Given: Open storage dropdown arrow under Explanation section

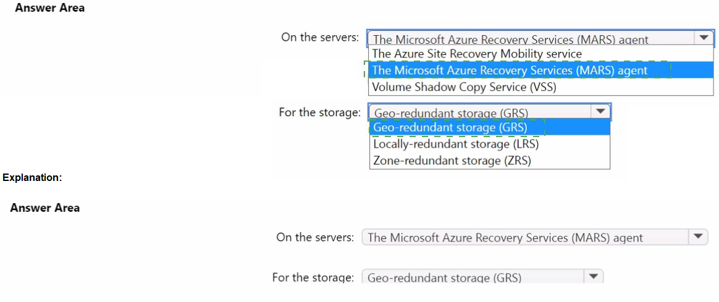Looking at the screenshot, I should click(x=593, y=277).
